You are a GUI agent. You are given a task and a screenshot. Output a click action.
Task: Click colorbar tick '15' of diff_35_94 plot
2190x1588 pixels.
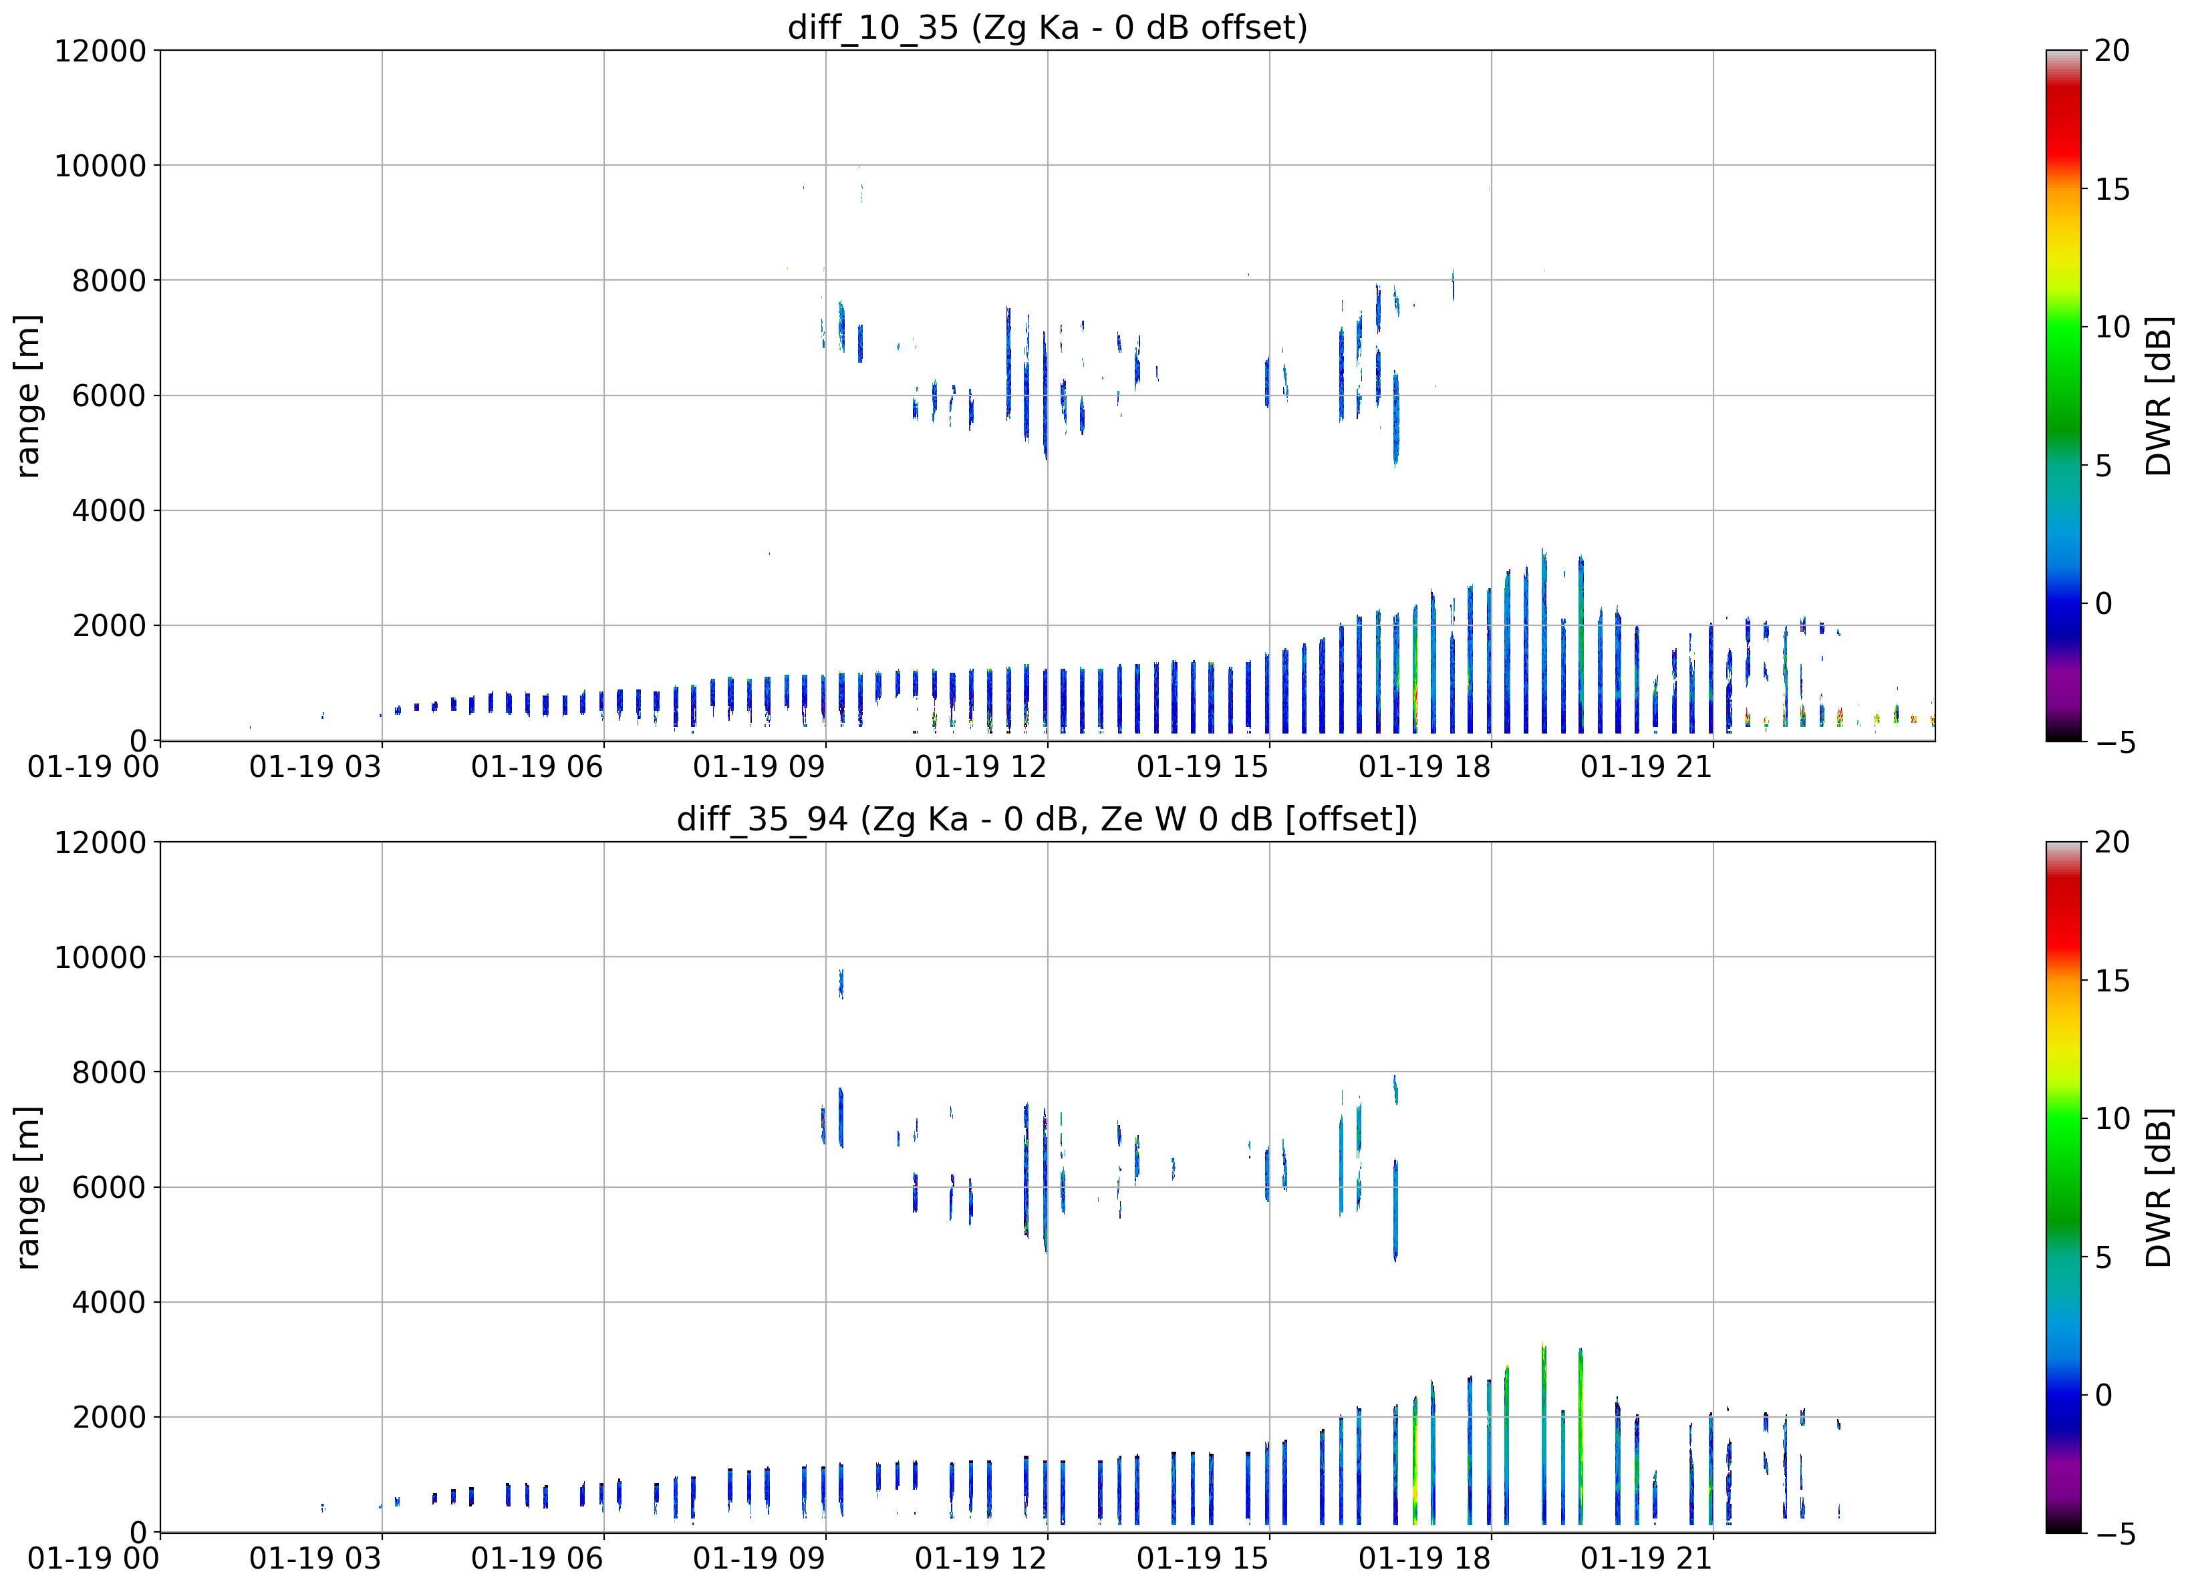2112,981
